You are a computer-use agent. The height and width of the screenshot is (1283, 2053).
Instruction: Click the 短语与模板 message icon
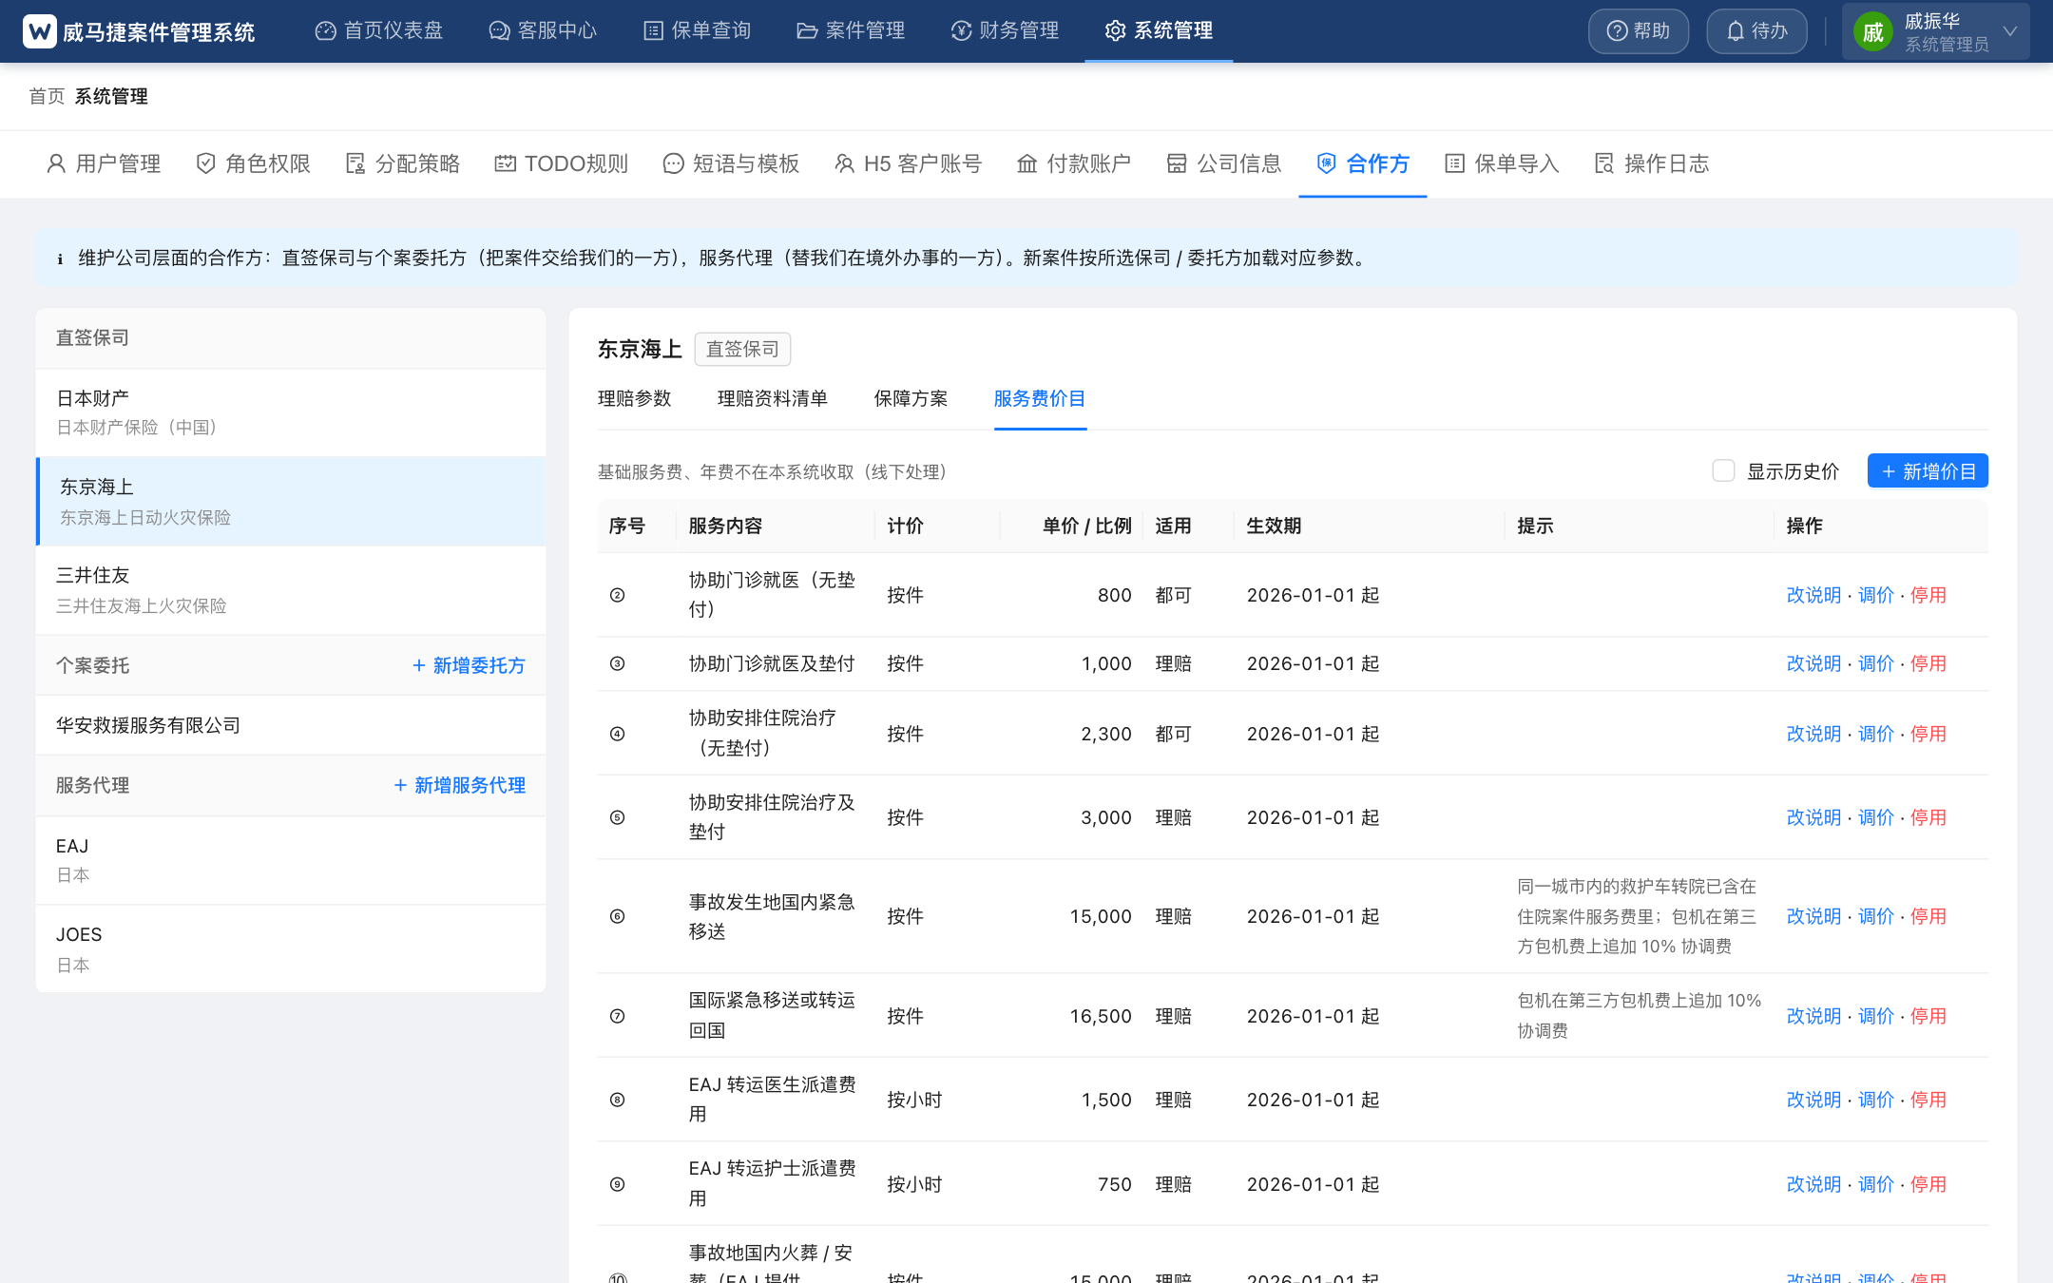(673, 163)
